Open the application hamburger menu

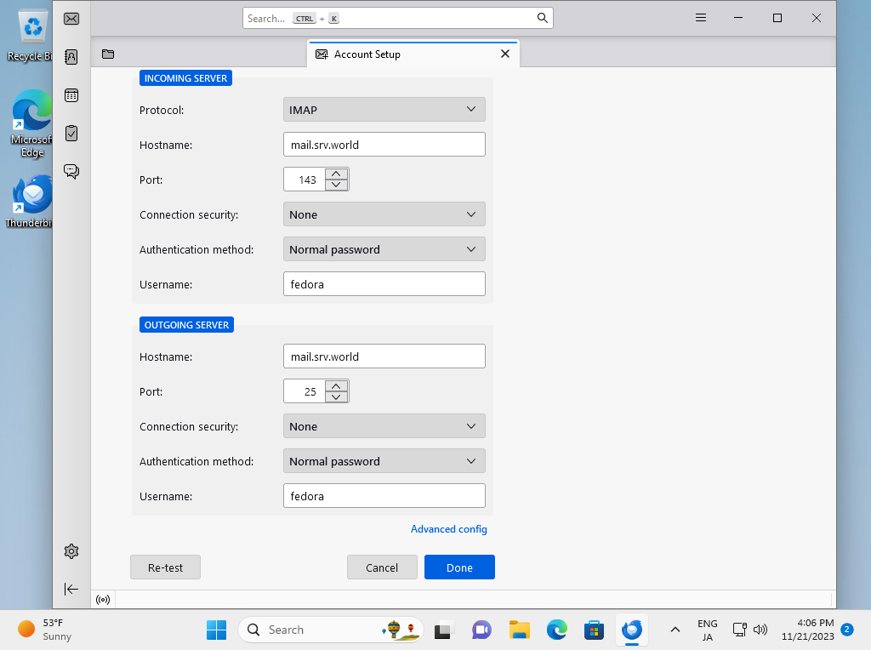click(x=700, y=17)
